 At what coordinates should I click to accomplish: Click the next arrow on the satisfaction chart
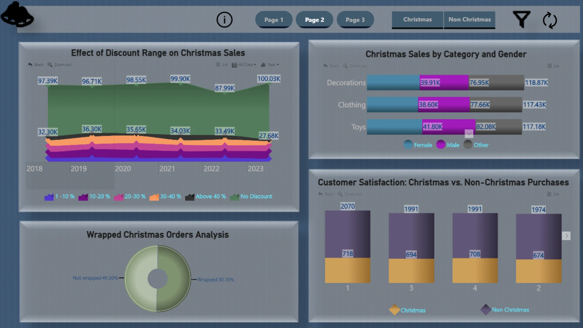pyautogui.click(x=566, y=236)
